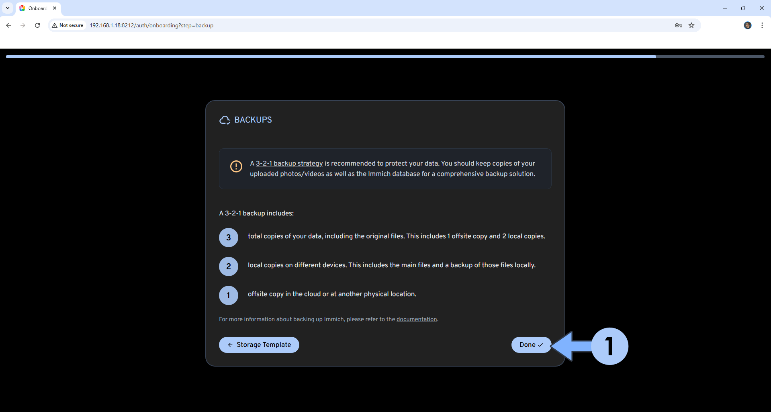Open the 3-2-1 backup strategy link
Viewport: 771px width, 412px height.
click(x=289, y=163)
